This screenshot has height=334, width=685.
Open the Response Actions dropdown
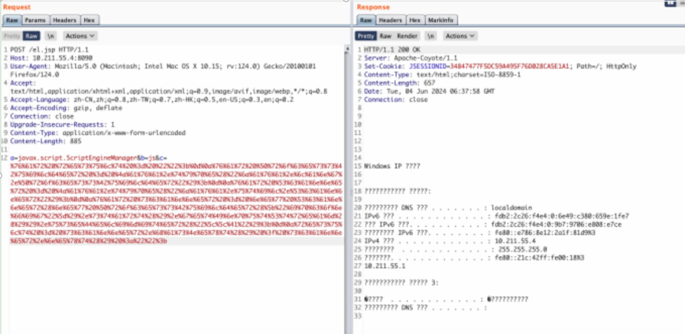(459, 36)
